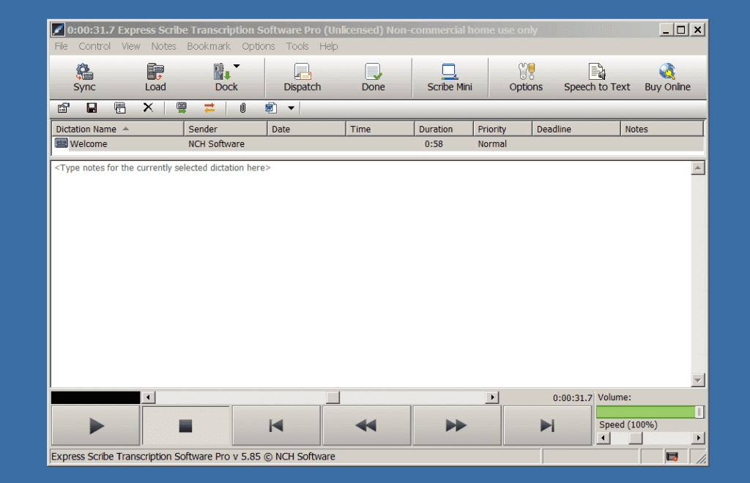The height and width of the screenshot is (483, 750).
Task: Open Dispatch from the toolbar
Action: tap(302, 77)
